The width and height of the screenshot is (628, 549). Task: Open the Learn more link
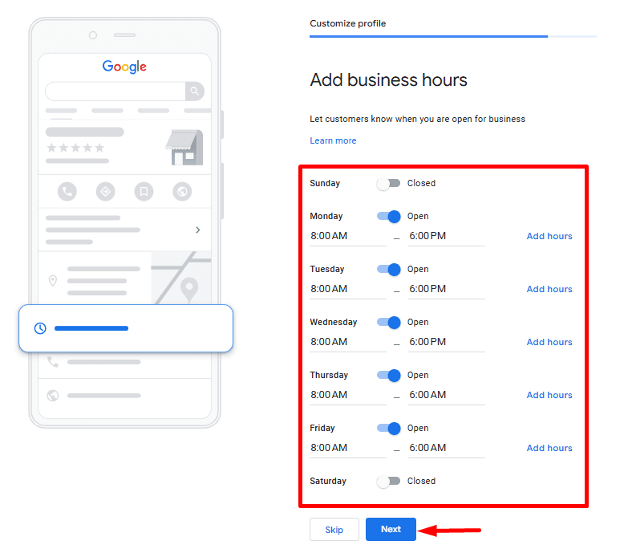click(333, 141)
